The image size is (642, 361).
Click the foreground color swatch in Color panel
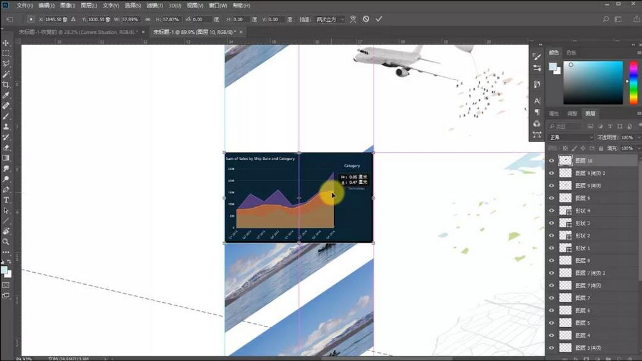click(x=553, y=66)
